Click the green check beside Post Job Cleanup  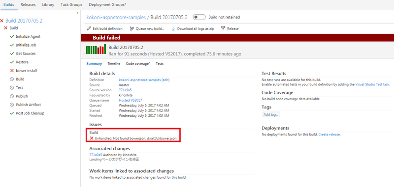point(12,113)
